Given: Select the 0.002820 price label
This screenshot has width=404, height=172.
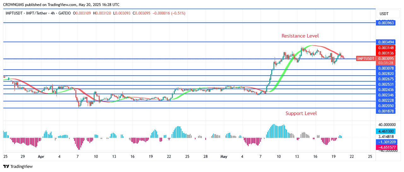Looking at the screenshot, I should click(386, 74).
